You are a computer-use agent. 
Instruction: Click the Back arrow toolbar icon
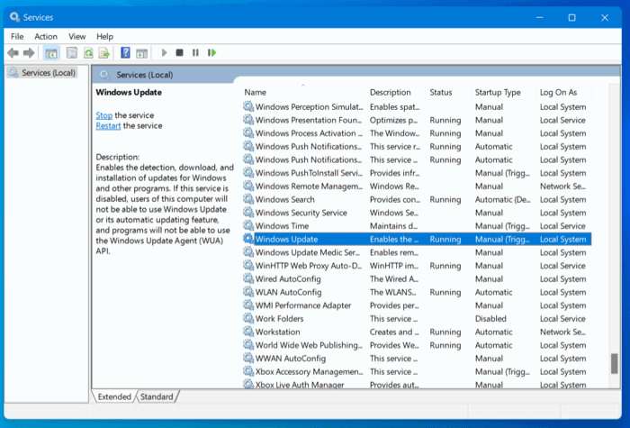[x=13, y=52]
